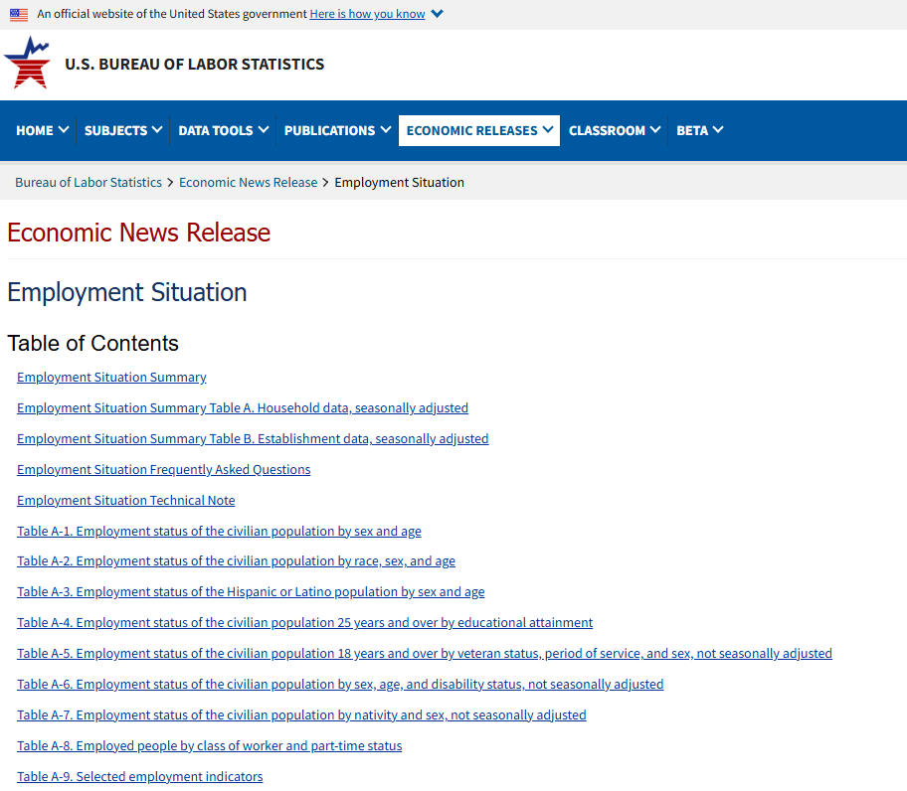The height and width of the screenshot is (791, 907).
Task: Click the 'Table of Contents' heading
Action: pos(92,343)
